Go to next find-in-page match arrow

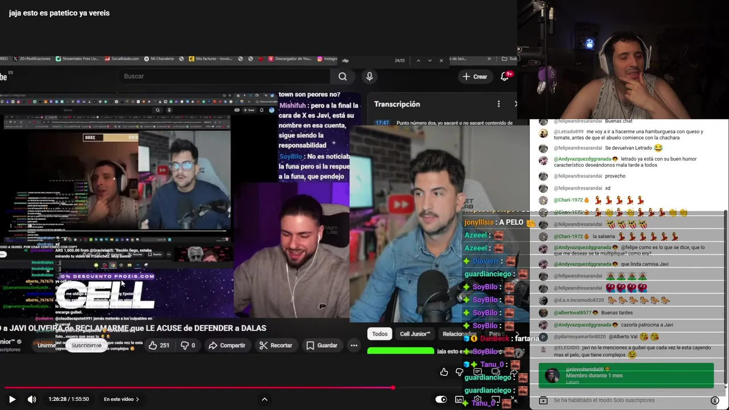point(429,60)
